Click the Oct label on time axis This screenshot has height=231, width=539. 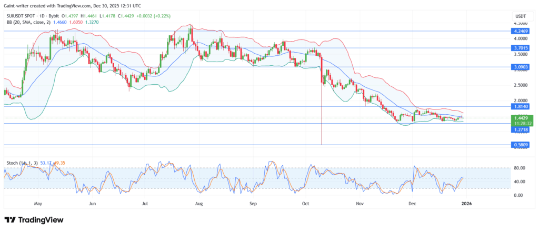click(305, 204)
